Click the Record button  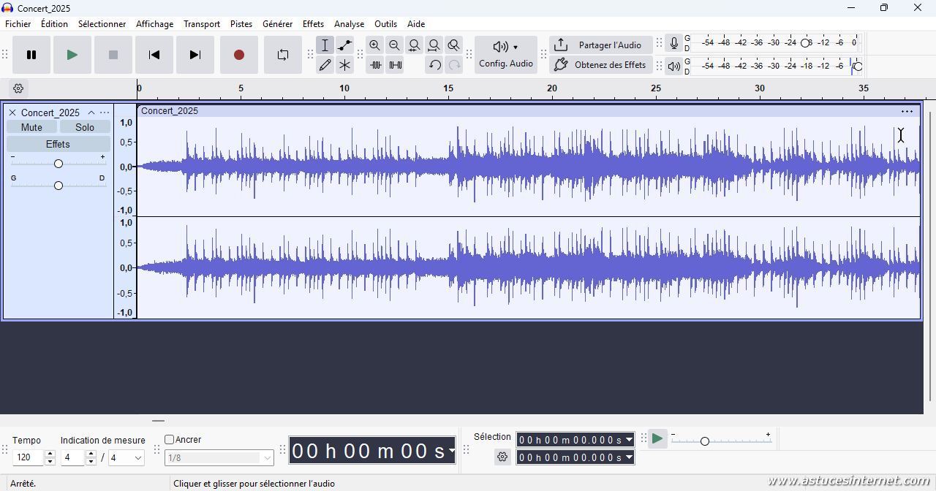[x=238, y=55]
